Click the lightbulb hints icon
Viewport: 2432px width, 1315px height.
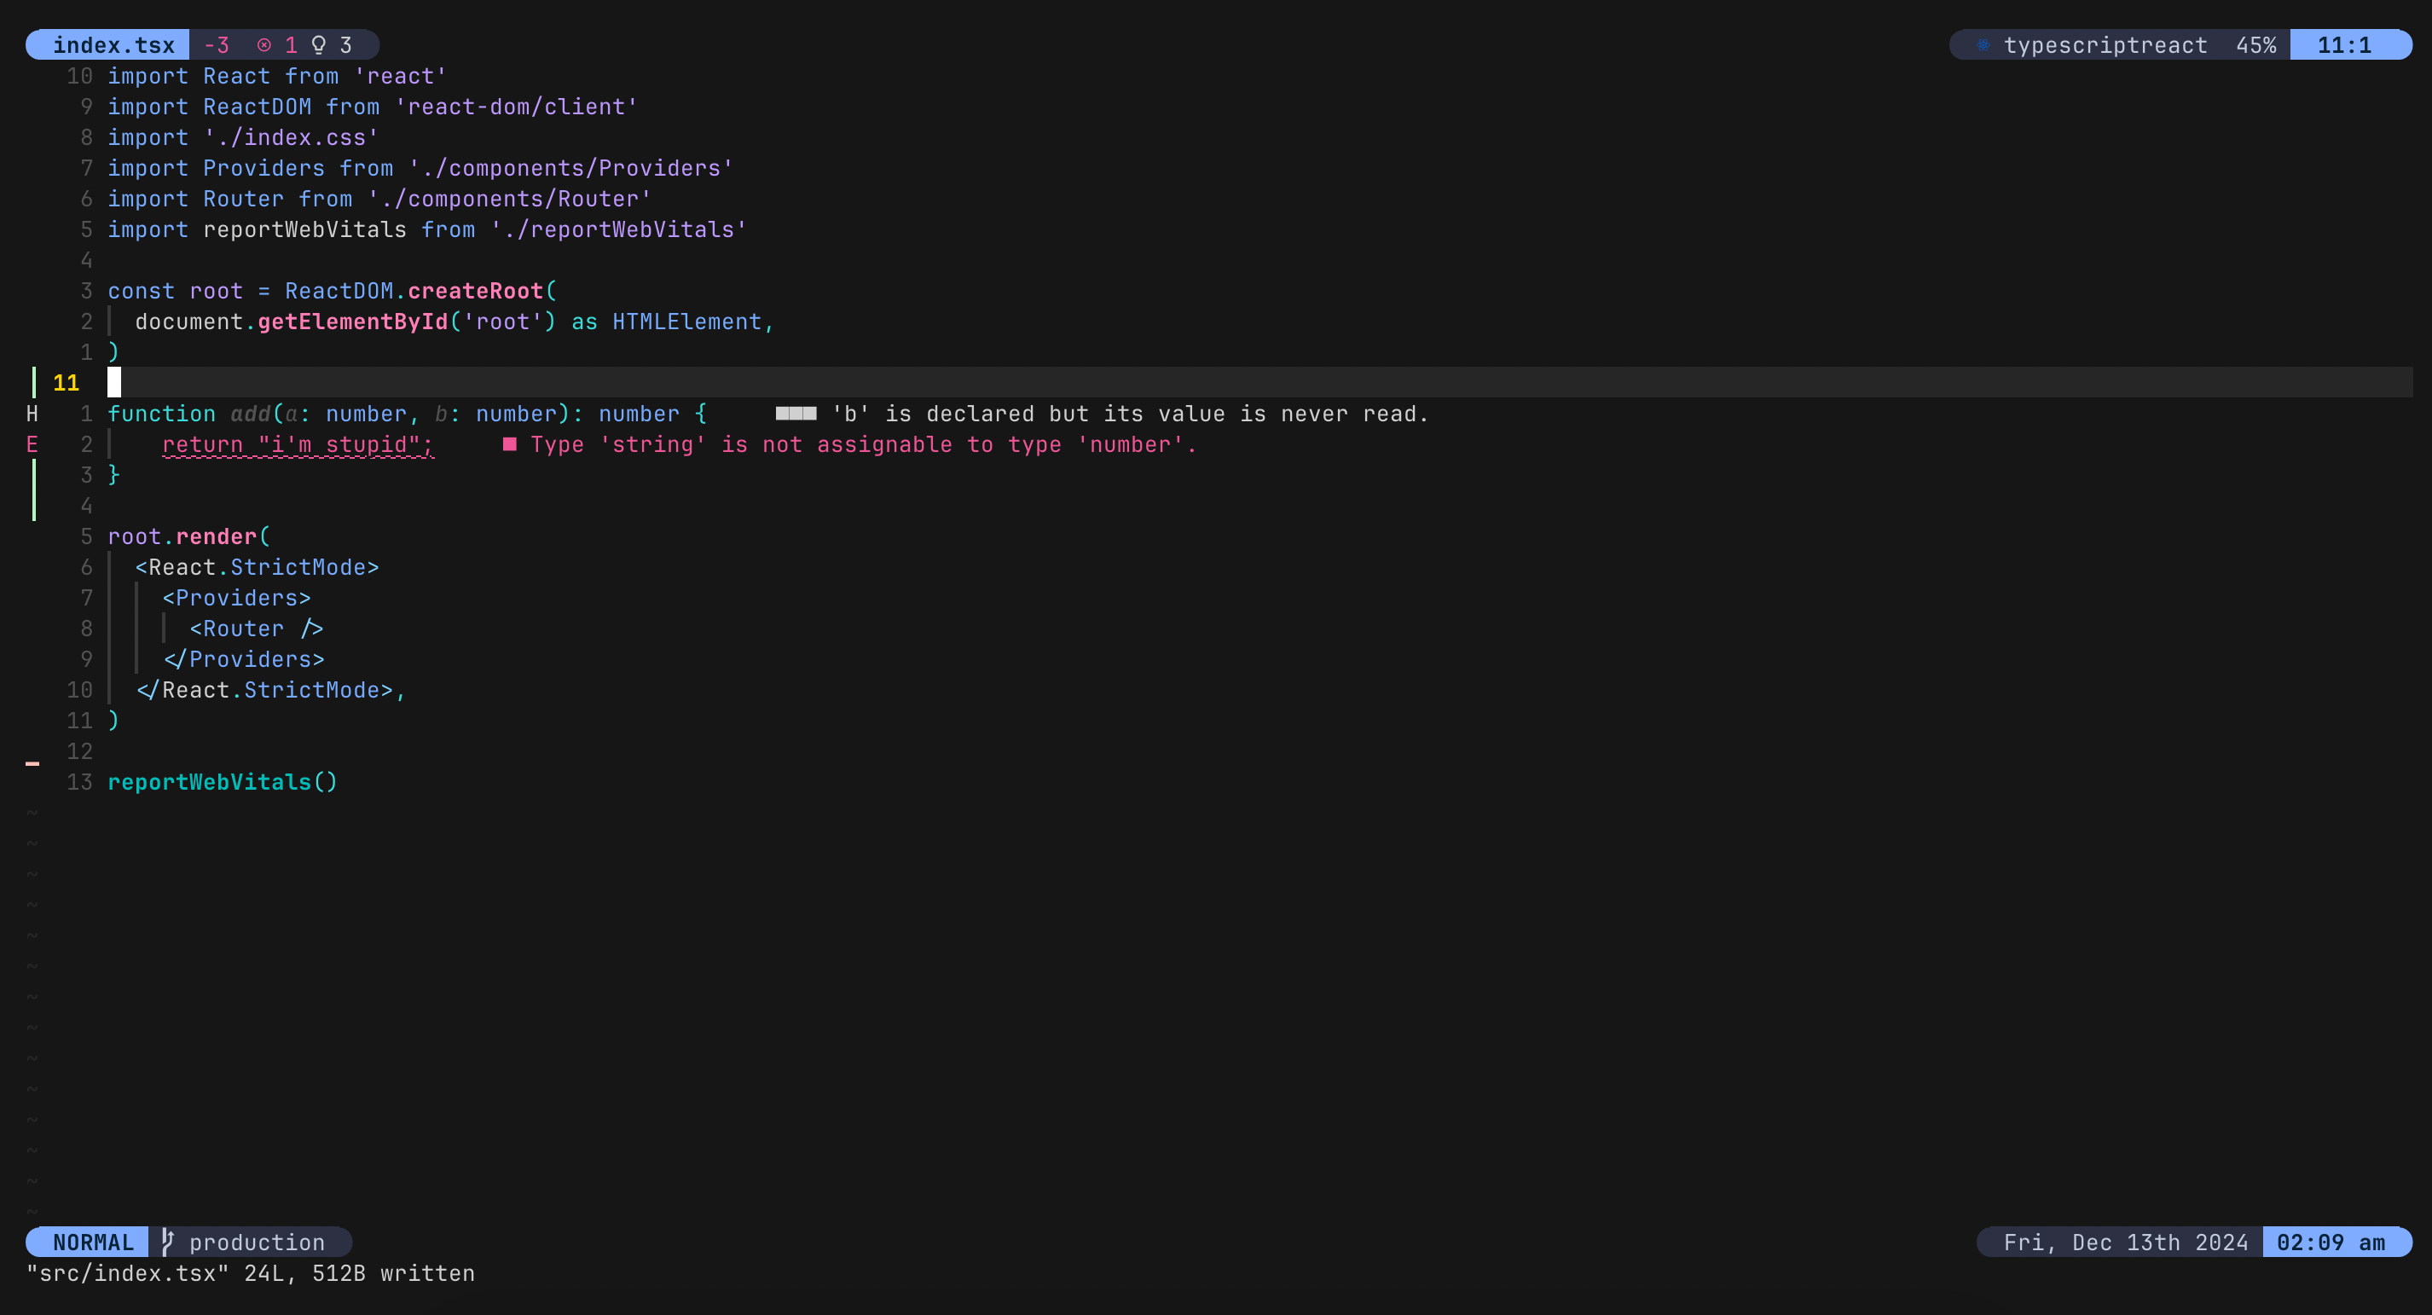pos(319,45)
